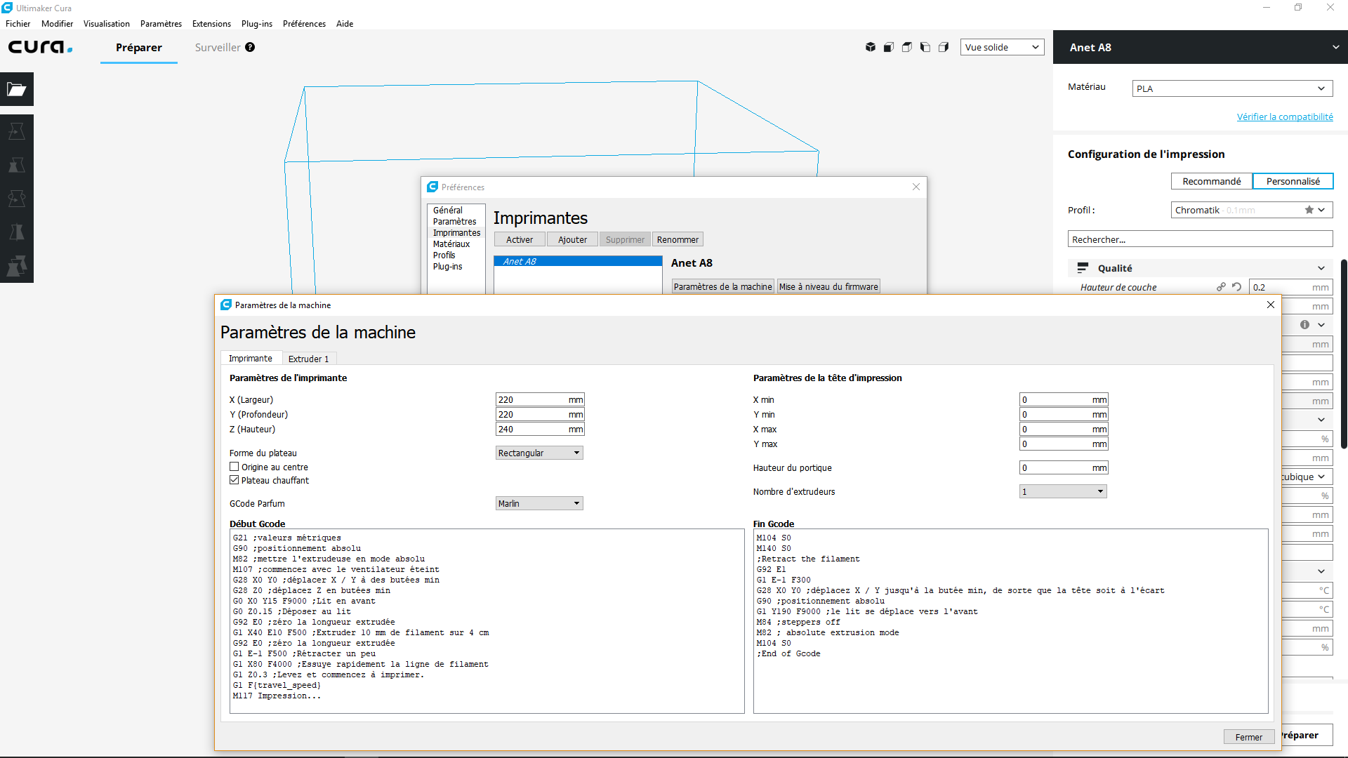Select Anet A8 in printers list
The width and height of the screenshot is (1348, 758).
coord(578,261)
